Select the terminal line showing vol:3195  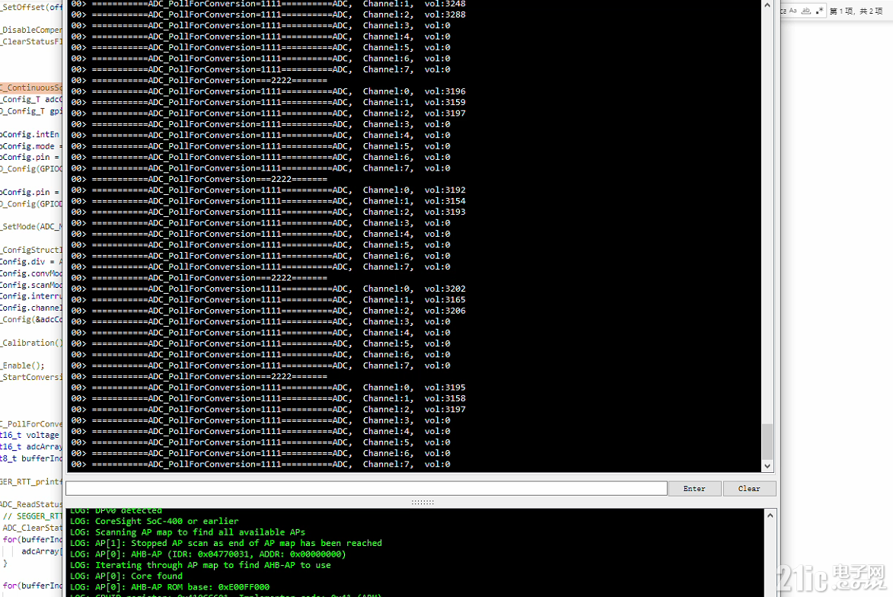[x=268, y=388]
